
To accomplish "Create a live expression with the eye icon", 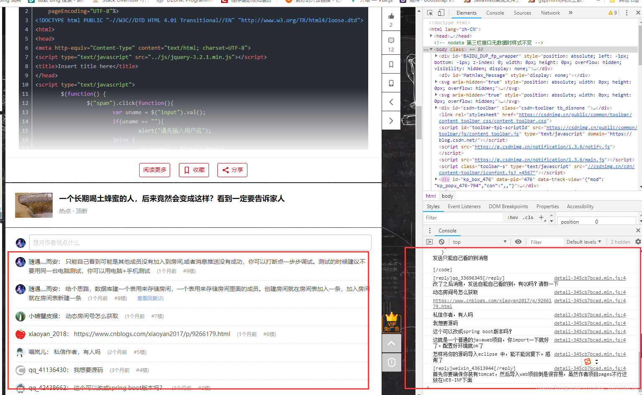I will tap(518, 242).
